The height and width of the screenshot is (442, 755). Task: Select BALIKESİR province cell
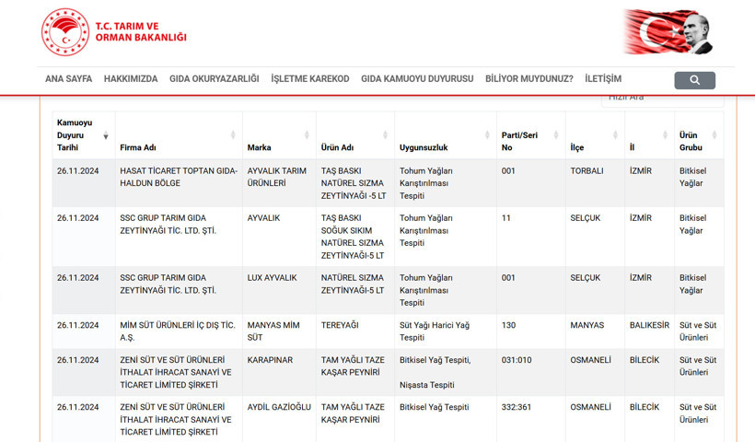[x=649, y=331]
